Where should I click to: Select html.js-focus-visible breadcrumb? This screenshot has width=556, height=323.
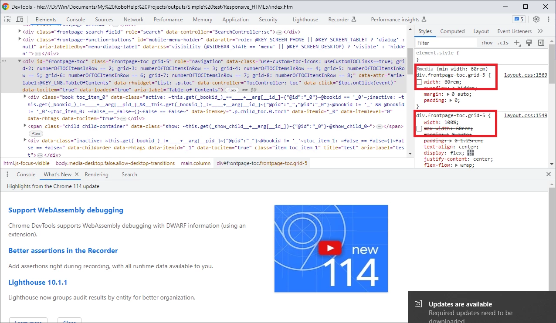27,163
